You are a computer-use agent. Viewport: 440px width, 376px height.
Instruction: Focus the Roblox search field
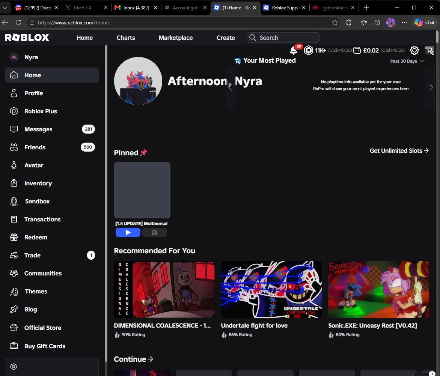pyautogui.click(x=283, y=38)
